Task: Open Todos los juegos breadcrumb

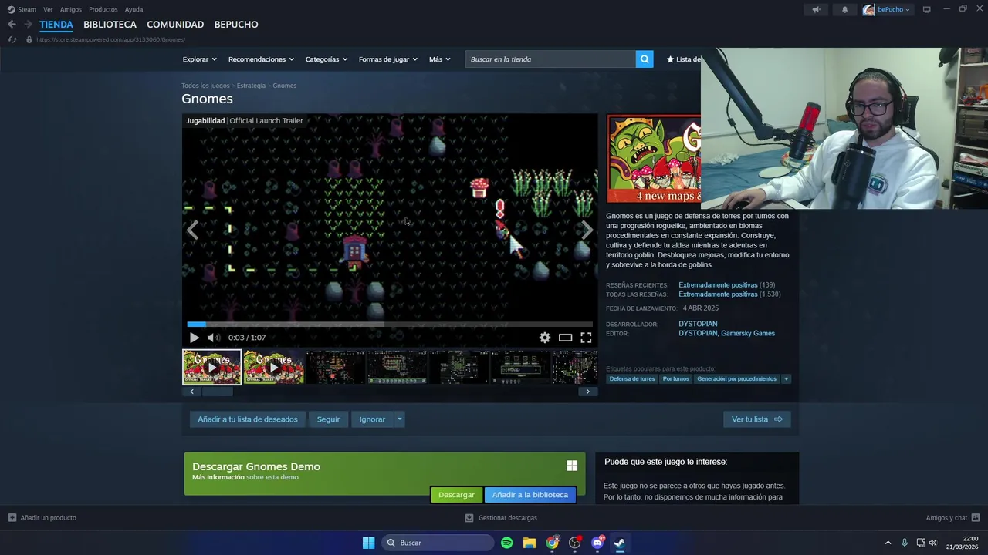Action: 205,86
